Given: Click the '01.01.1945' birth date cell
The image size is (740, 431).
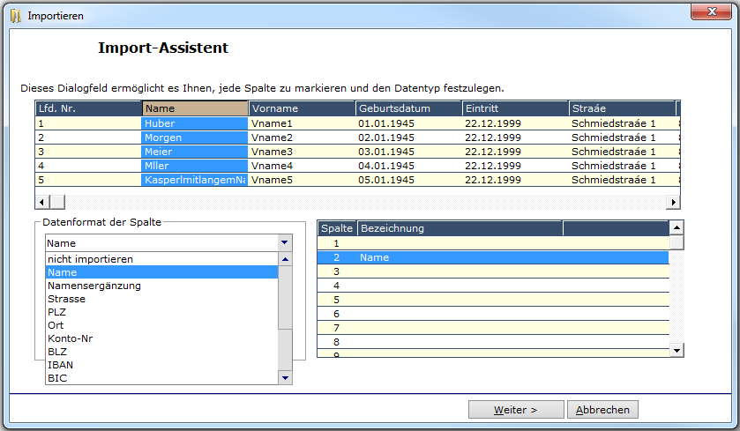Looking at the screenshot, I should click(x=408, y=123).
